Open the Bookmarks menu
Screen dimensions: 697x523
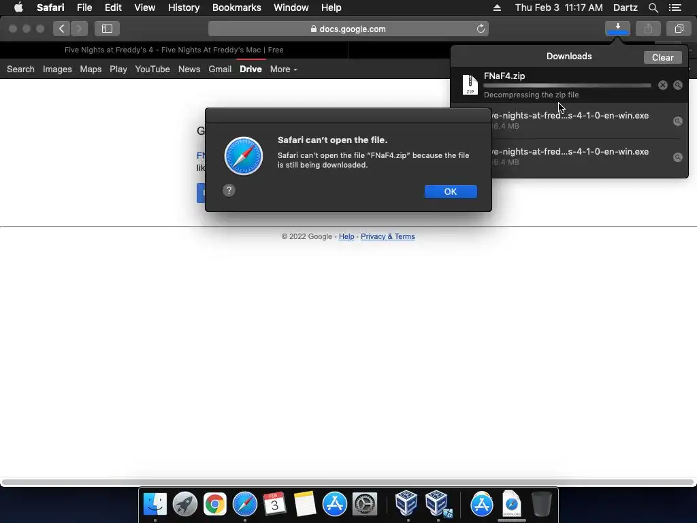[x=236, y=7]
